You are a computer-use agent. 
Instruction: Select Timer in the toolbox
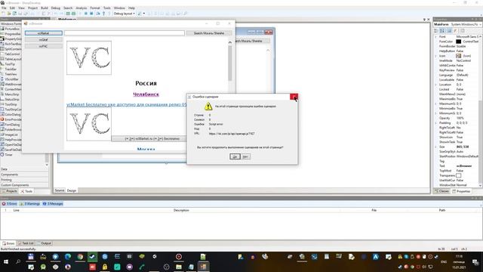[x=8, y=155]
